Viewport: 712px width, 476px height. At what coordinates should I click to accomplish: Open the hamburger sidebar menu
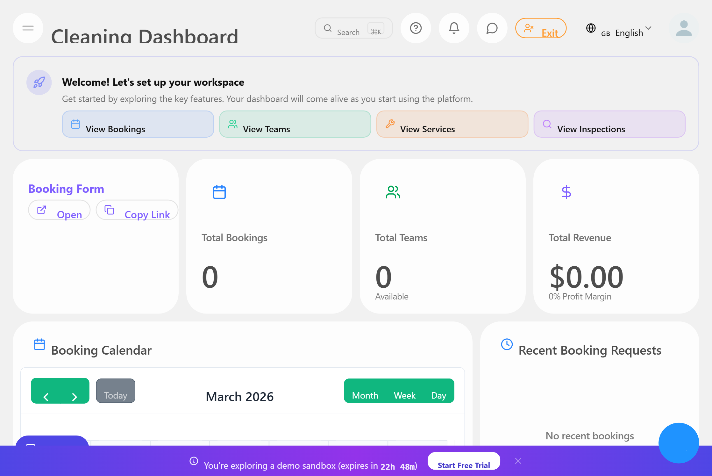point(28,28)
